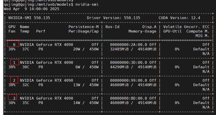The height and width of the screenshot is (115, 216).
Task: Click the Compute M. column header
Action: pos(198,31)
